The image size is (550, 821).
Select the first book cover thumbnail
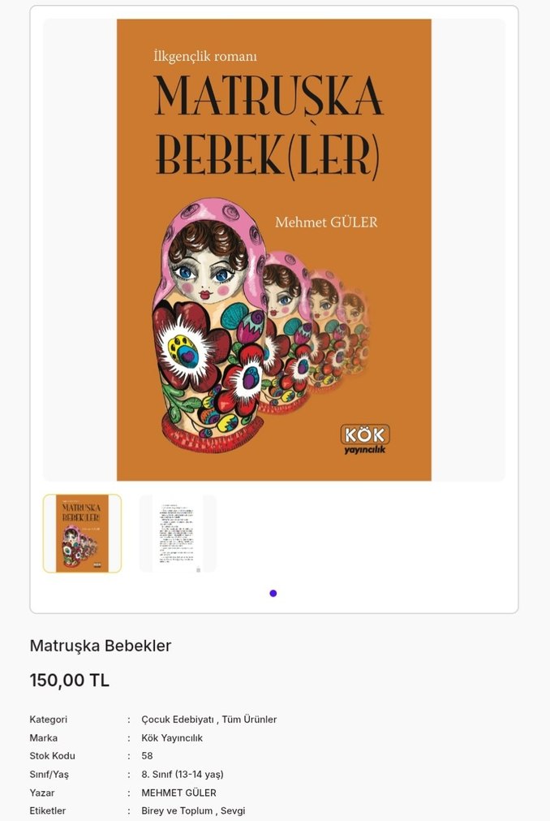tap(82, 533)
